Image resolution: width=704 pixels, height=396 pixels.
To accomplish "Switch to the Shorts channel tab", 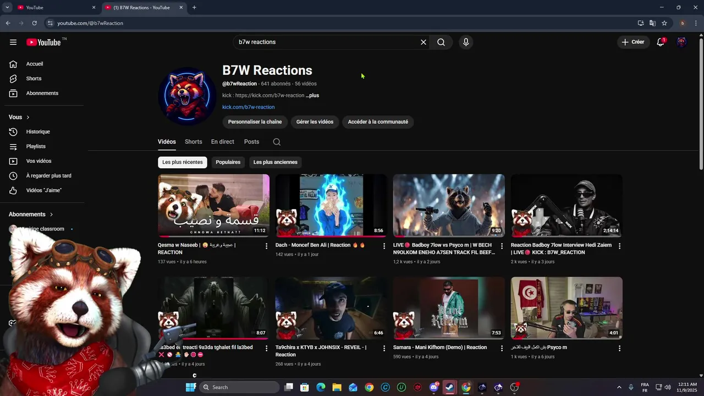I will click(x=193, y=142).
